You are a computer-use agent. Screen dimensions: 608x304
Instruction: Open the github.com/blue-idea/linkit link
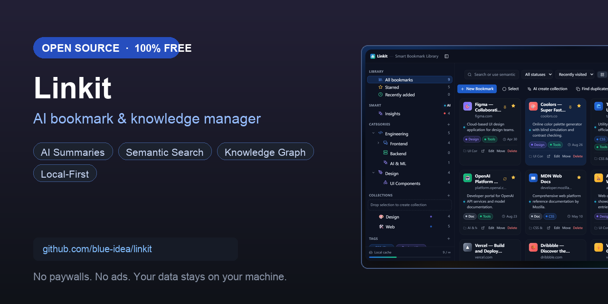point(97,249)
